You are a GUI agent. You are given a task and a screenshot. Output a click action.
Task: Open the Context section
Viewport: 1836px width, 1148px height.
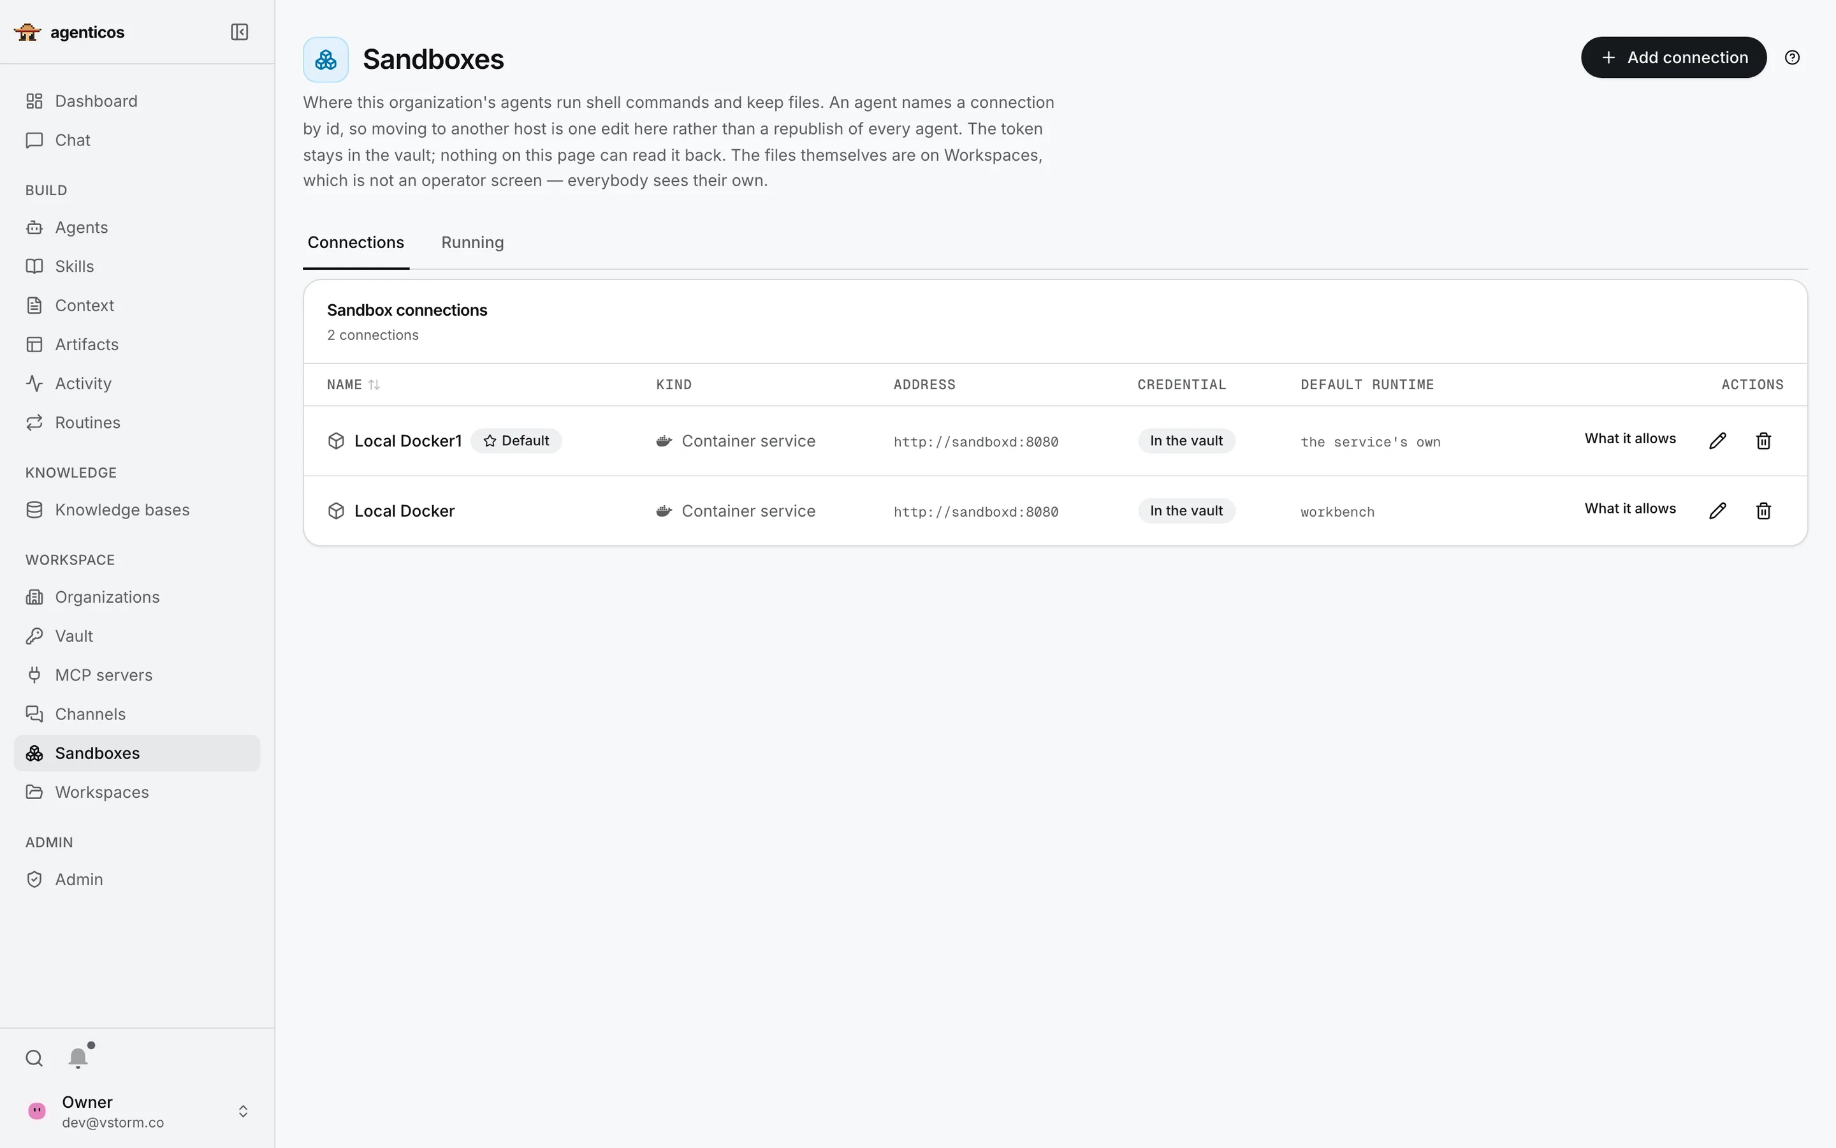(x=136, y=305)
